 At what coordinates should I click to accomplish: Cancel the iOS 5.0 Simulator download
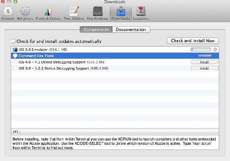(215, 49)
